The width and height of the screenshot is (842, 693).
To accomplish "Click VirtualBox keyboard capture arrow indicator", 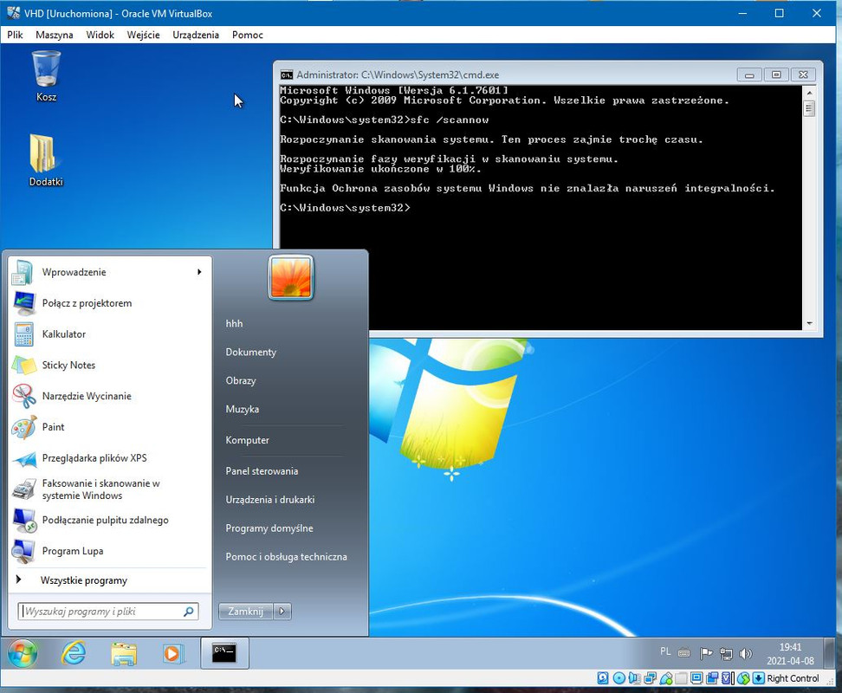I will point(758,678).
